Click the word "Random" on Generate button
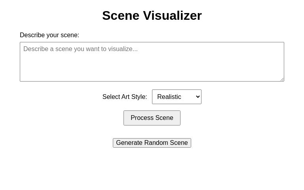The height and width of the screenshot is (190, 304). tap(156, 143)
